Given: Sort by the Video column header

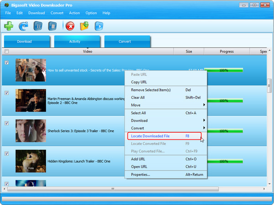Looking at the screenshot, I should (x=88, y=51).
